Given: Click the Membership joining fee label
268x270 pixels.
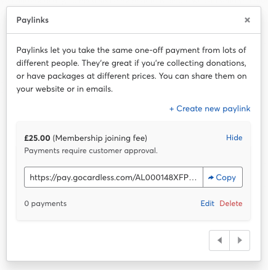Looking at the screenshot, I should [100, 138].
